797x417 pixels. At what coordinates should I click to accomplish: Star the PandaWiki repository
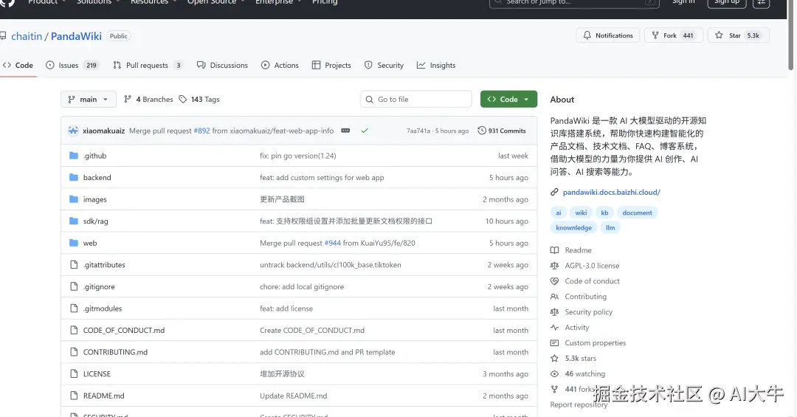pos(738,35)
